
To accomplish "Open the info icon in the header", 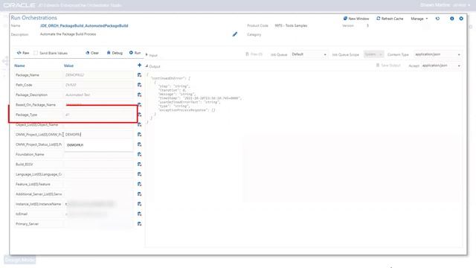I will click(451, 19).
